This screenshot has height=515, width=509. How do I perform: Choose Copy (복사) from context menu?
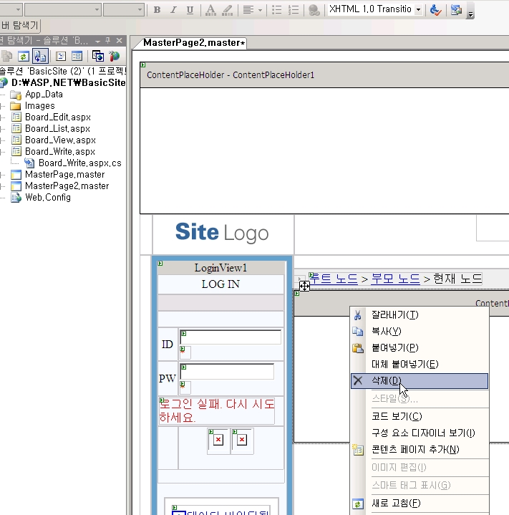420,331
